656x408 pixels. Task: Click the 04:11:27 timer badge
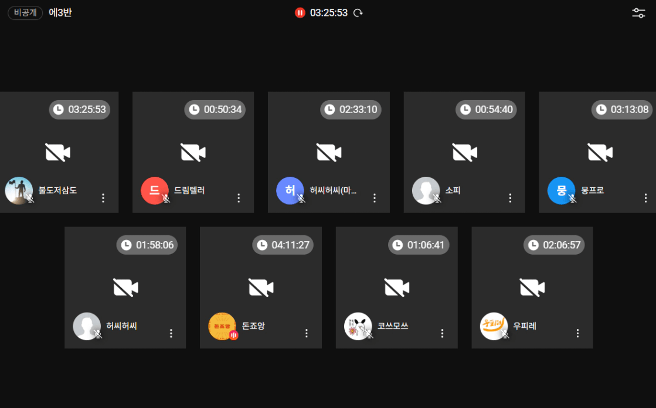(x=283, y=245)
